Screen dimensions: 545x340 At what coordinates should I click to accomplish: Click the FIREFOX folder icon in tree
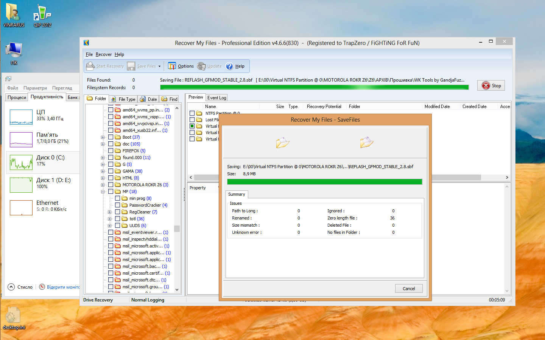[118, 151]
